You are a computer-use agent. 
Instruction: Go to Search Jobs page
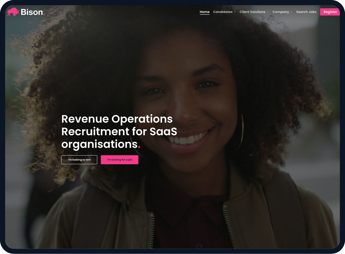[x=306, y=12]
